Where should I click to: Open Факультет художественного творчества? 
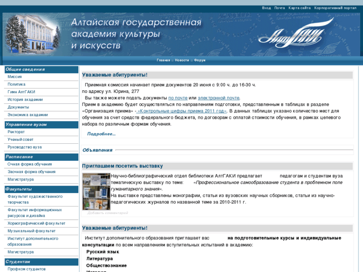35,199
